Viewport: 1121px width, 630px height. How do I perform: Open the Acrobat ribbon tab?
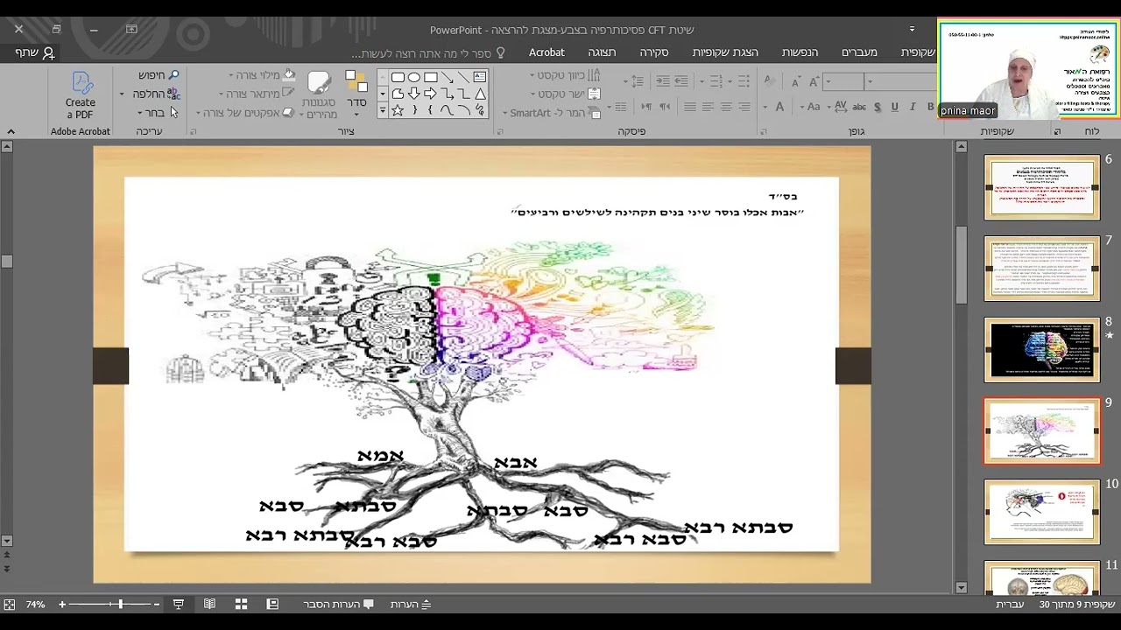[x=546, y=52]
